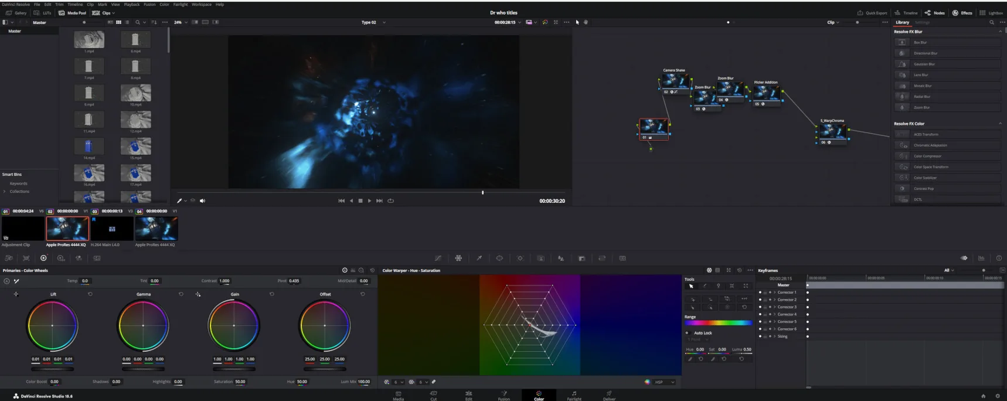Toggle the Corrector 1 keyframe enable dot
This screenshot has width=1007, height=401.
[760, 292]
